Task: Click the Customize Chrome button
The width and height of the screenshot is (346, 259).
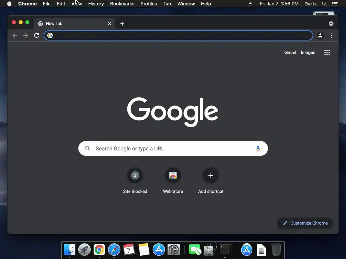Action: pyautogui.click(x=305, y=223)
